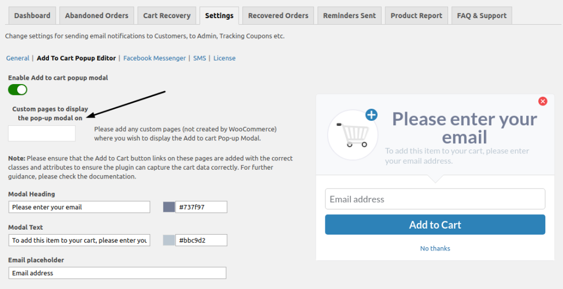Go to Recovered Orders tab
The width and height of the screenshot is (563, 289).
(x=278, y=16)
